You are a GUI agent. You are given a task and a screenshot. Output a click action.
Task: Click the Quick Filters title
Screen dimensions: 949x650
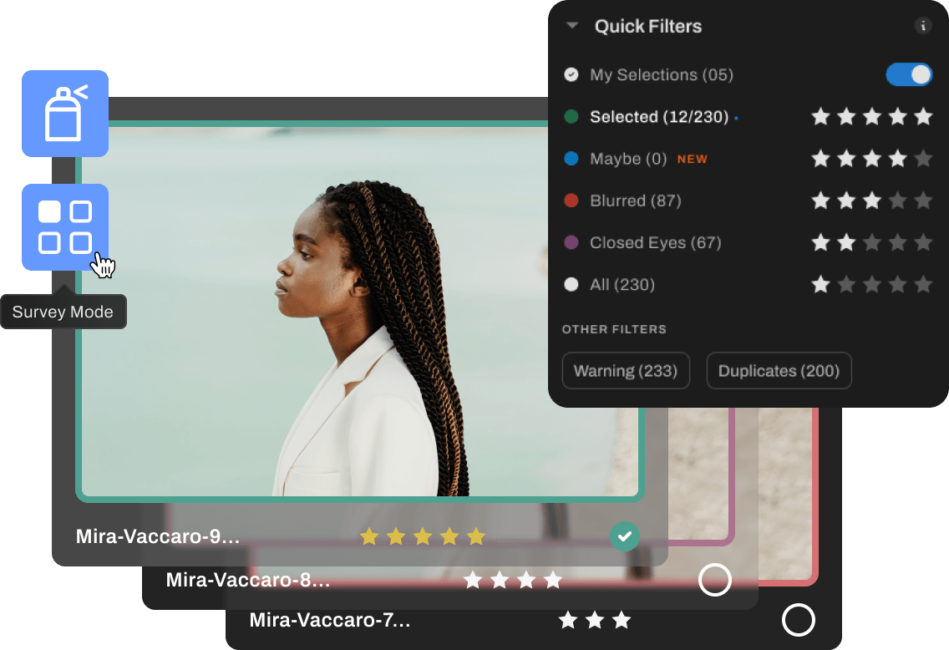[x=648, y=26]
